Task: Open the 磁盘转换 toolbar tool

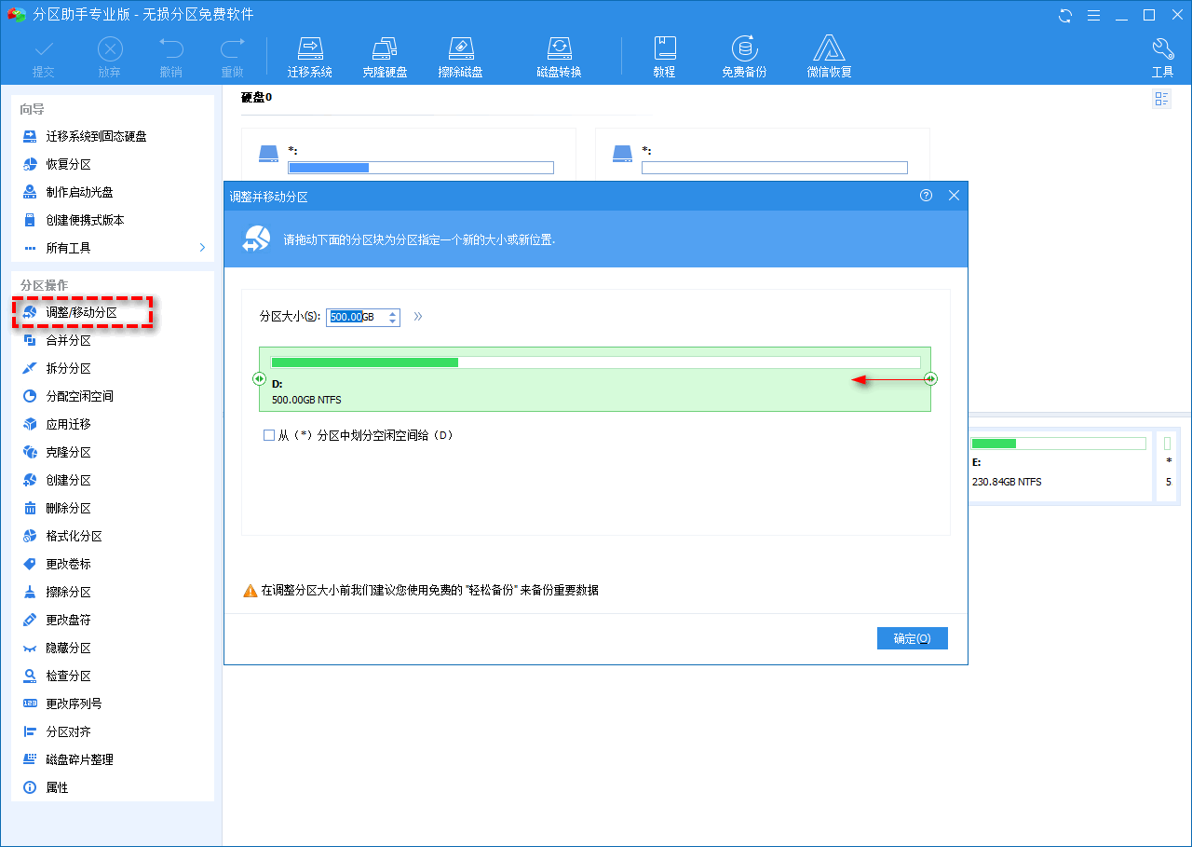Action: tap(559, 57)
